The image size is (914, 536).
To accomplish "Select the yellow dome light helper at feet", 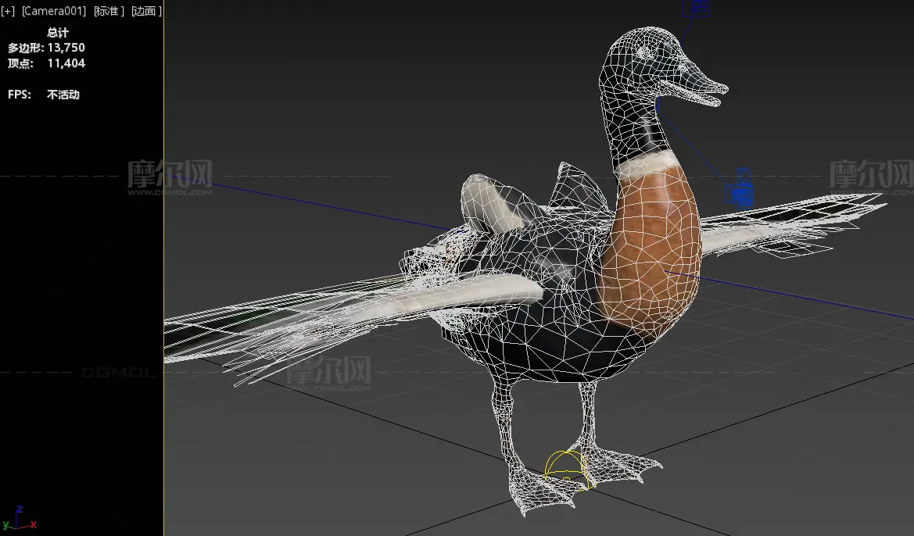I will pyautogui.click(x=567, y=469).
